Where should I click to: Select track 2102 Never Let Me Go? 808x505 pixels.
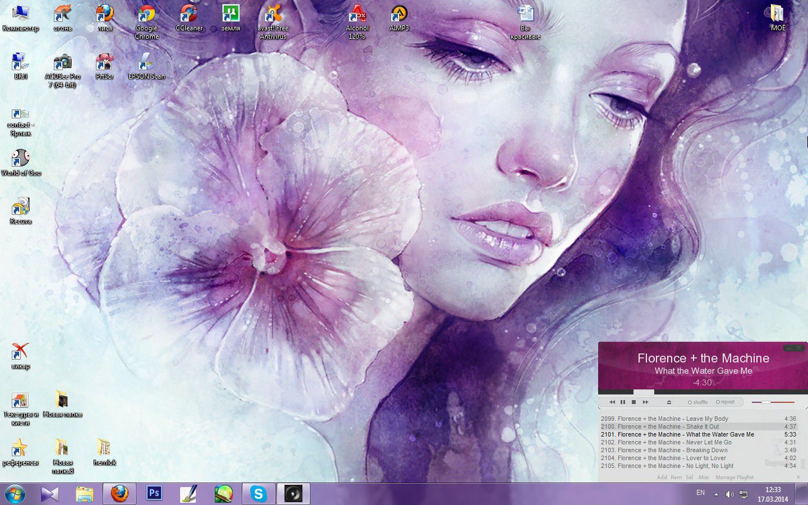point(699,442)
